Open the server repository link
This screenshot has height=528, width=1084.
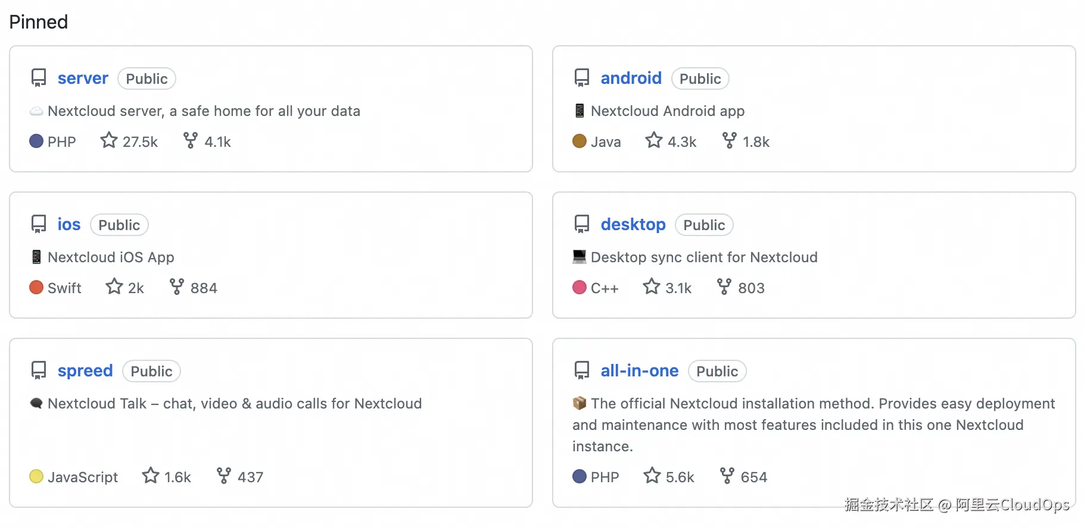tap(83, 78)
